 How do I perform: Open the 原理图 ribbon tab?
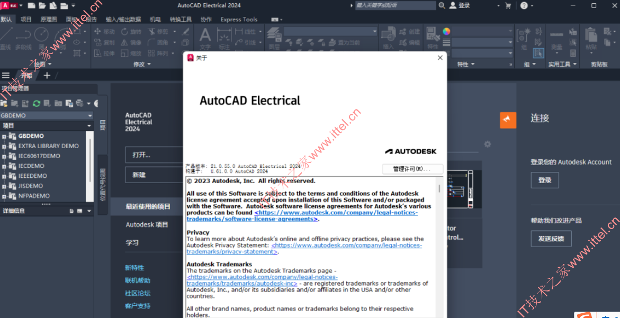49,20
